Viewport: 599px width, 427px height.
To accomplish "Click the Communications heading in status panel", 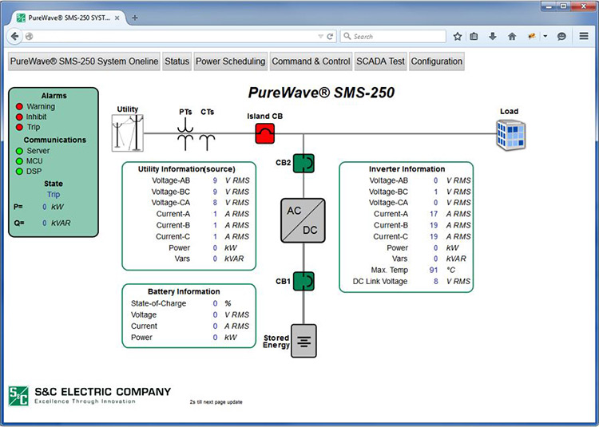I will (55, 140).
